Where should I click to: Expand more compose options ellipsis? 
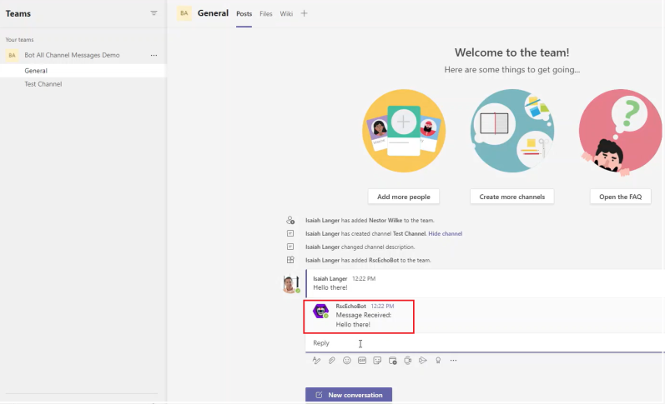454,361
